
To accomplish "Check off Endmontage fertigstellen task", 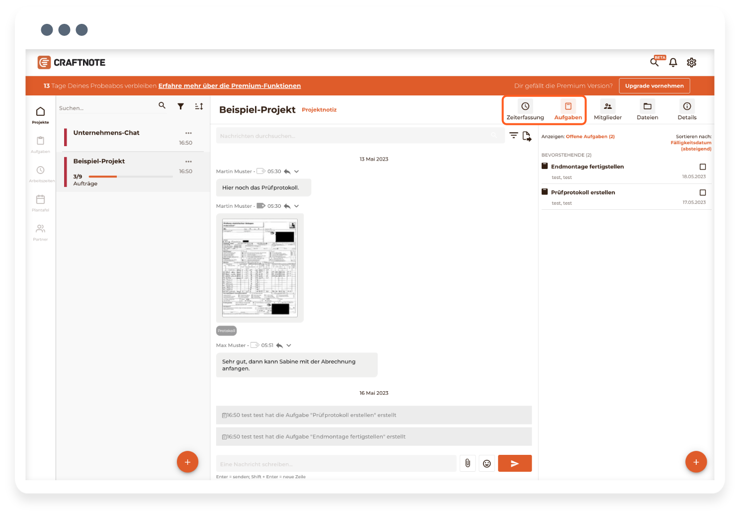I will point(702,167).
